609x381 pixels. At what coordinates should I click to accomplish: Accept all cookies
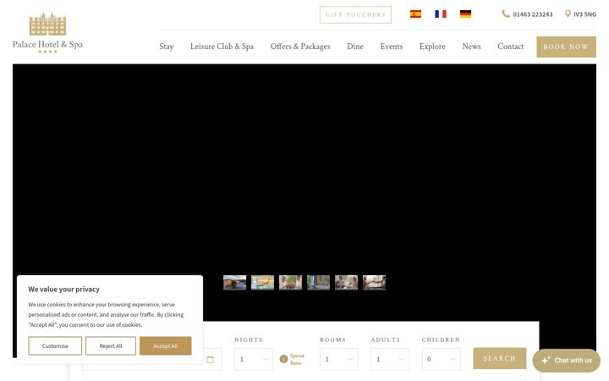[166, 345]
